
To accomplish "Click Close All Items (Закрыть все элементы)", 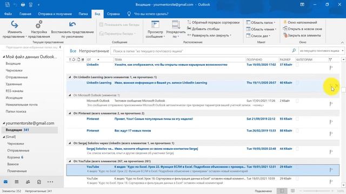I will (302, 35).
